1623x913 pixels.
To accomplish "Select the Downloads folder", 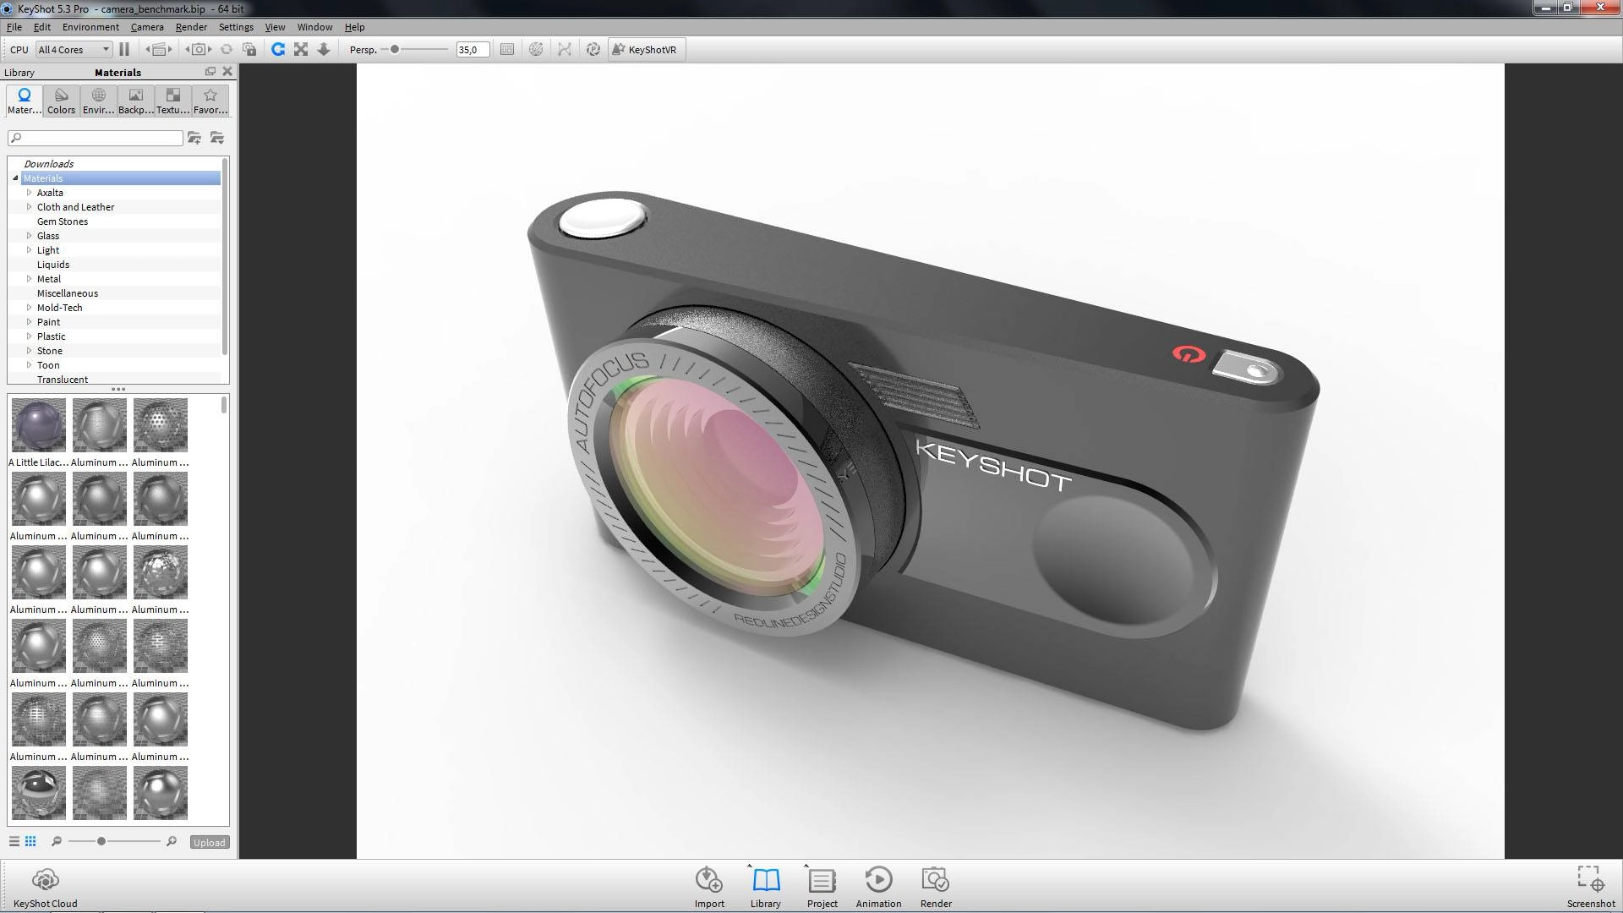I will coord(48,164).
